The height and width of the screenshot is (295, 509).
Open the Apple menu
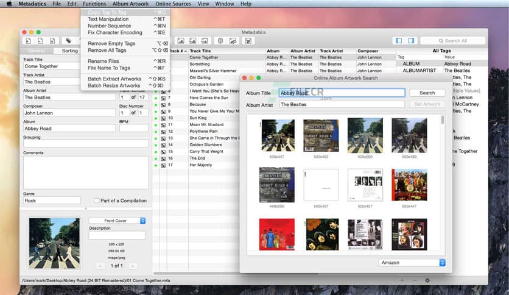[9, 4]
